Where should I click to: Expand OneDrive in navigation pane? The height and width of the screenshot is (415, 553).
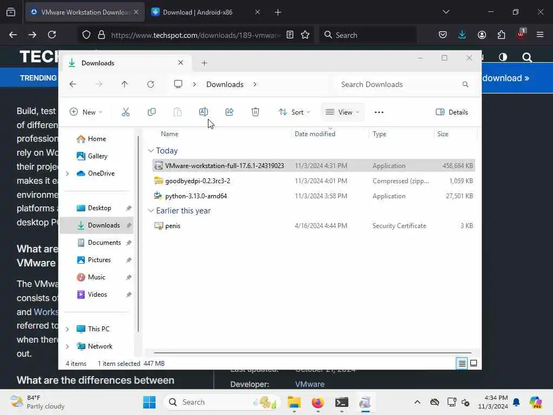(x=68, y=173)
